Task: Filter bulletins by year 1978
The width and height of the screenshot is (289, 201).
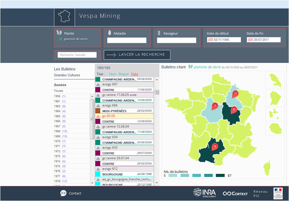Action: pos(60,181)
